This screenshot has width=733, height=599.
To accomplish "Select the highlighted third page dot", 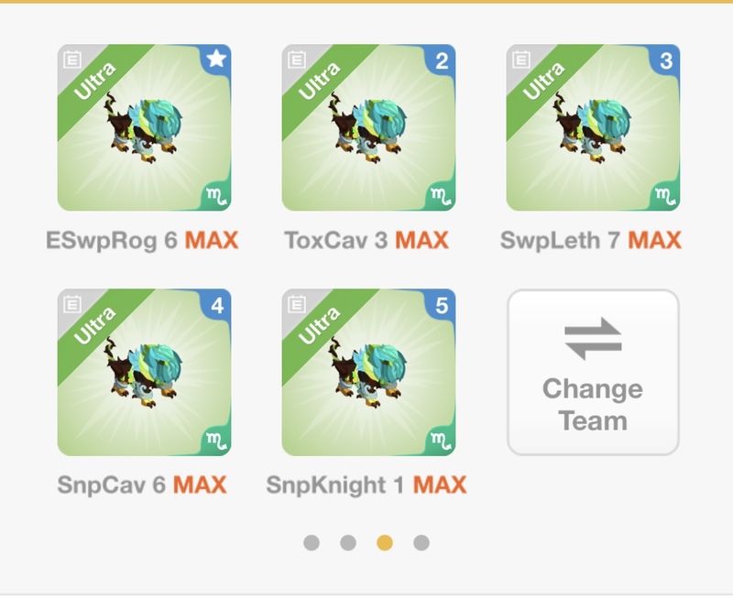I will click(x=385, y=543).
